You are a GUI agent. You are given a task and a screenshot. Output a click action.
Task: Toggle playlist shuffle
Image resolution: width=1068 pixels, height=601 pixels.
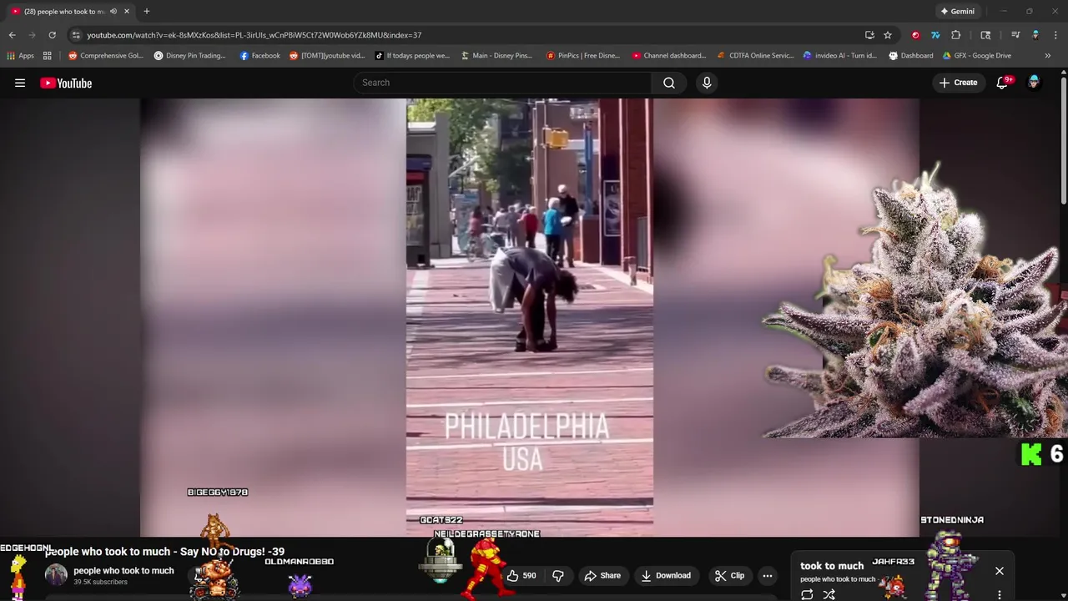pos(829,594)
